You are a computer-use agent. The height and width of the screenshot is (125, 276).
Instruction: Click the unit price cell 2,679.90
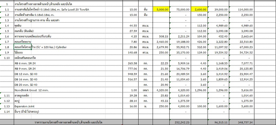click(x=161, y=47)
